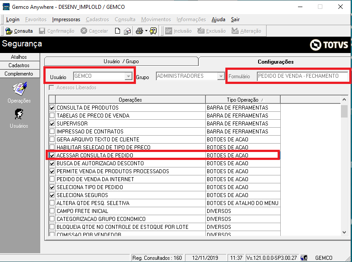Click the Consulta toolbar icon
This screenshot has height=262, width=352.
click(9, 31)
